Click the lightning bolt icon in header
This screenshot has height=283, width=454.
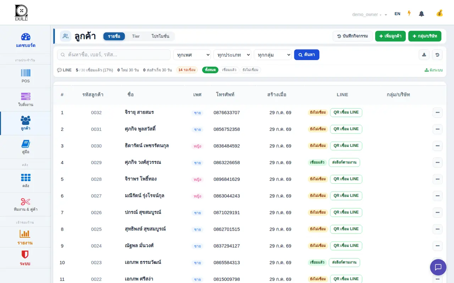coord(409,13)
